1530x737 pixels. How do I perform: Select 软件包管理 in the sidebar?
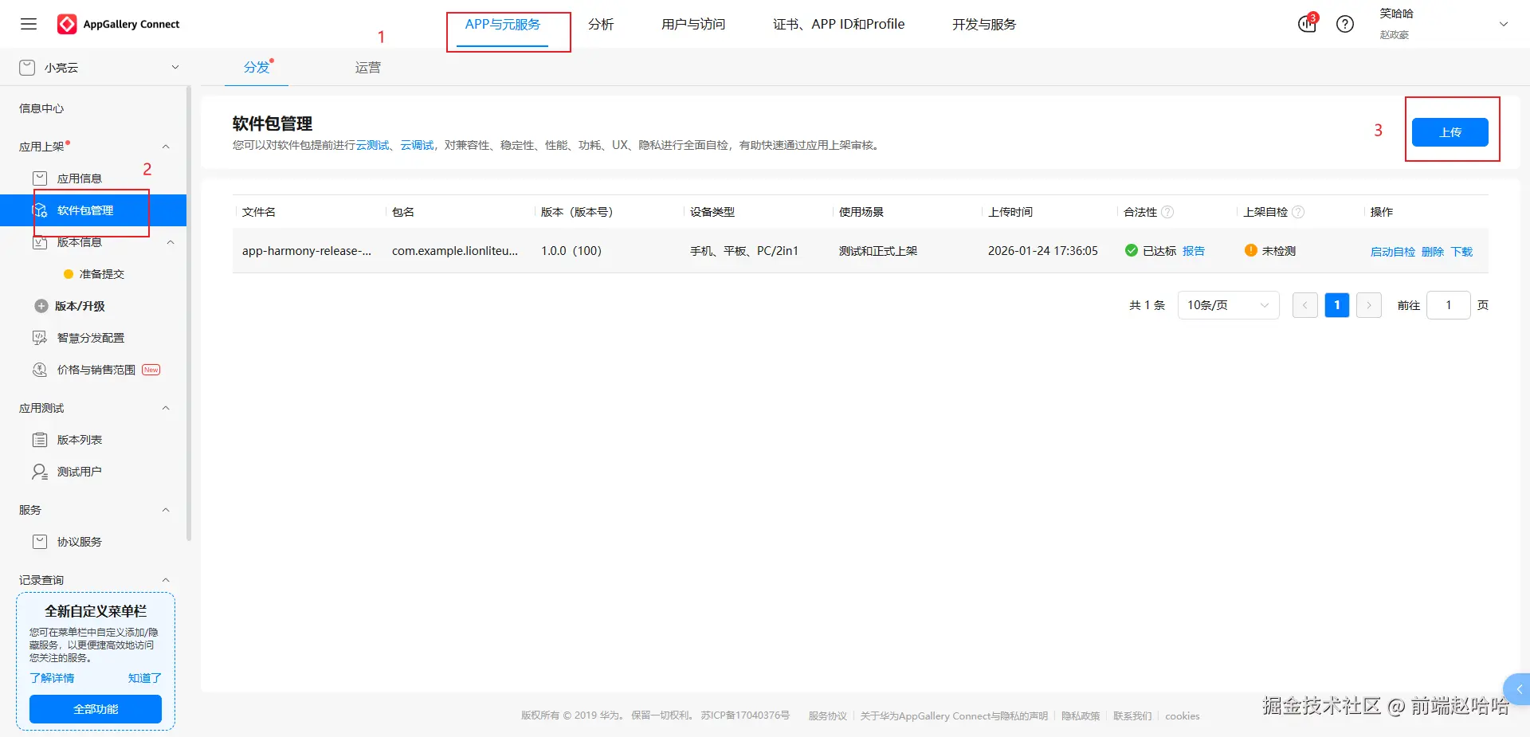point(93,210)
